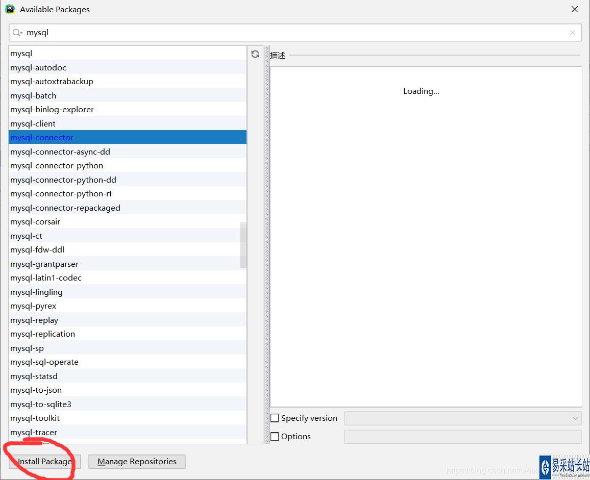Select mysql-binlog-explorer package
Viewport: 590px width, 480px height.
(x=128, y=110)
